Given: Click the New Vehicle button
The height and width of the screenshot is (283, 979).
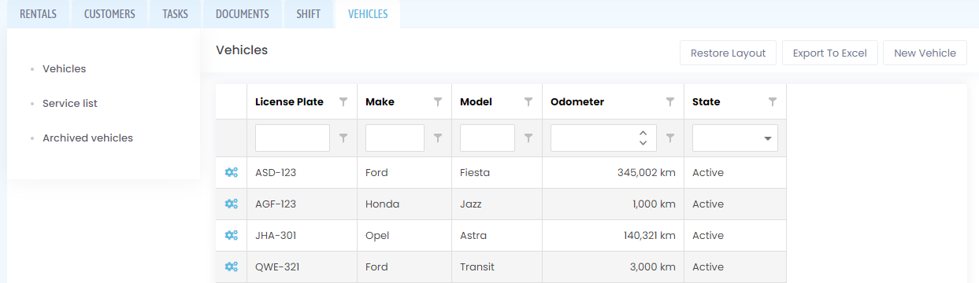Looking at the screenshot, I should (925, 53).
